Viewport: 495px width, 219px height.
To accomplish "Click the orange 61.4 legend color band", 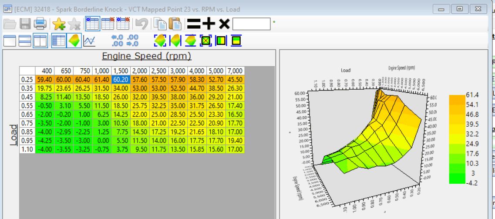I will 457,99.
